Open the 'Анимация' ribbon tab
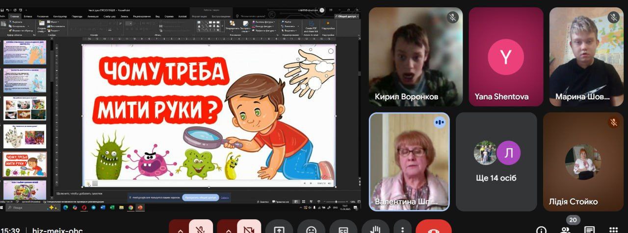The image size is (628, 233). coord(94,16)
